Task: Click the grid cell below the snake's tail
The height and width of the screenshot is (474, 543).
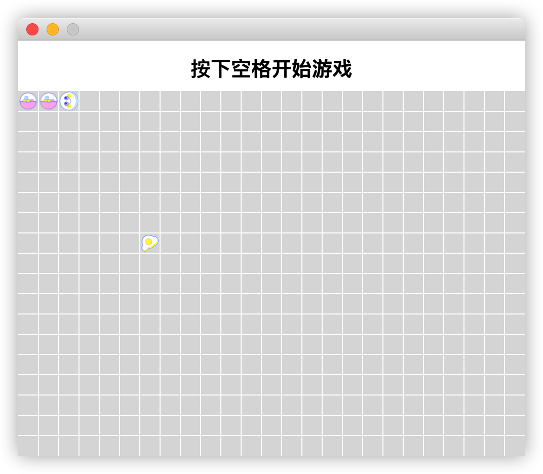Action: tap(29, 121)
